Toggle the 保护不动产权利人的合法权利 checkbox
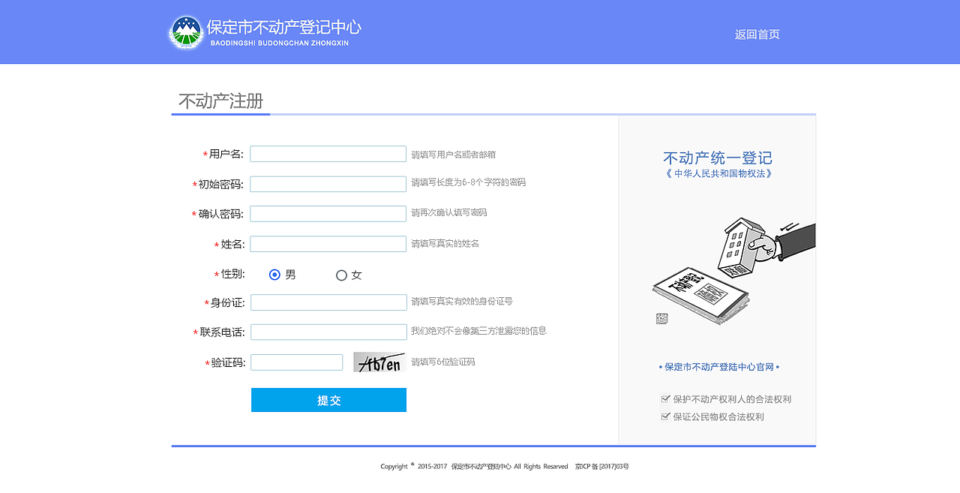This screenshot has height=493, width=960. tap(666, 398)
